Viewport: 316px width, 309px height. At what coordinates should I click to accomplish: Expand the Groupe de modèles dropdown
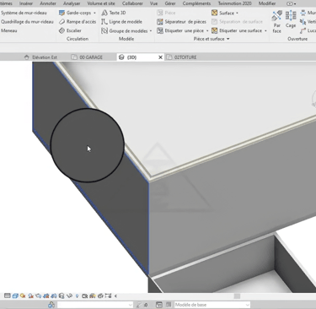point(151,31)
